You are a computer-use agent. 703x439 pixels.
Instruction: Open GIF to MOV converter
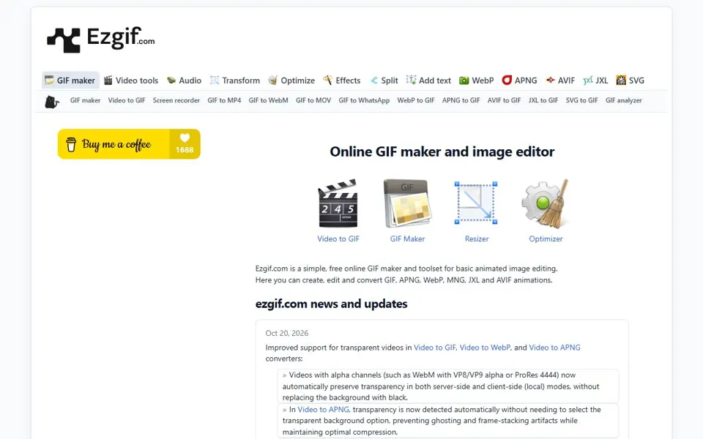pos(313,100)
